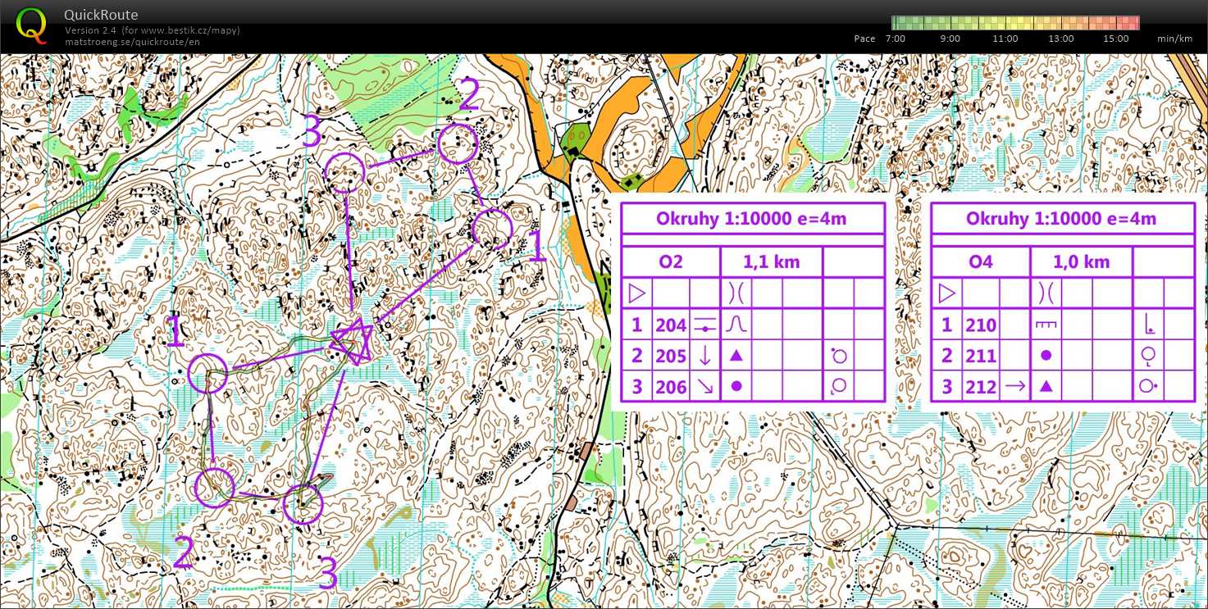Click the 7:00 pace label

[x=895, y=39]
